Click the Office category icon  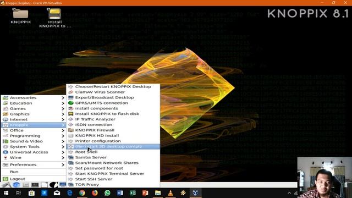pyautogui.click(x=5, y=130)
